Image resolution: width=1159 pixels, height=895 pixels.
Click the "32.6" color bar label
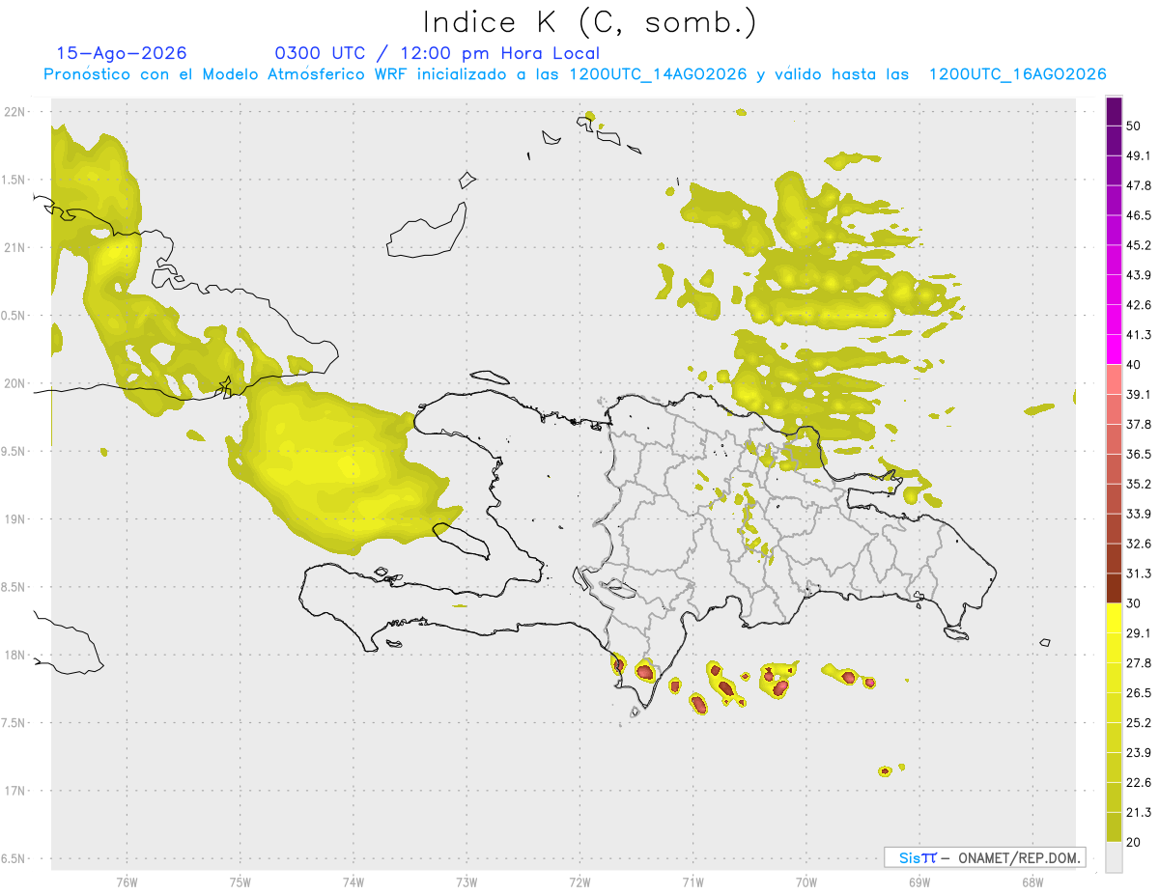[x=1139, y=544]
